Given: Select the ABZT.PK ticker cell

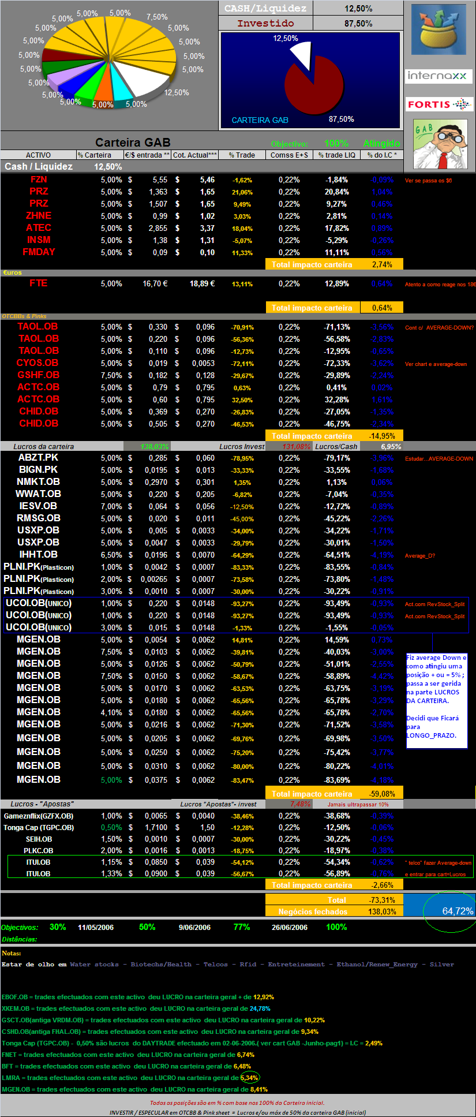Looking at the screenshot, I should [39, 458].
